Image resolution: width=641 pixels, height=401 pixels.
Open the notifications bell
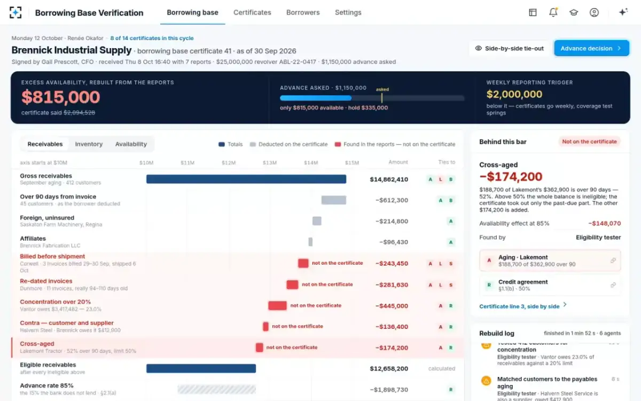point(553,12)
